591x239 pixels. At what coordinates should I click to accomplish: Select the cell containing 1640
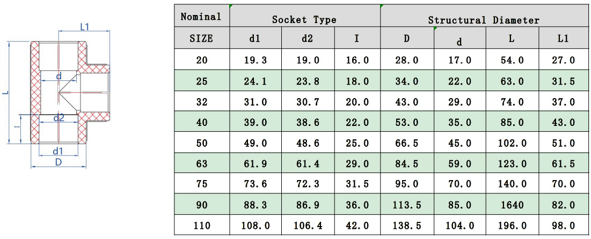[x=512, y=205]
